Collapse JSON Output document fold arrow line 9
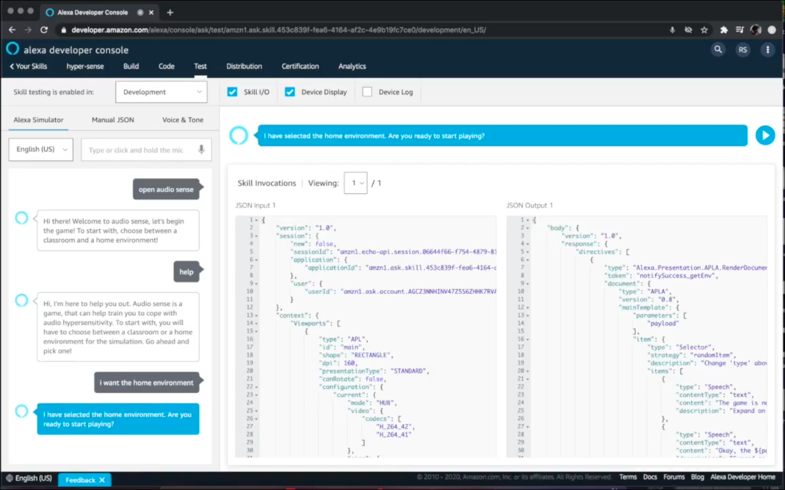This screenshot has width=785, height=490. pos(528,283)
